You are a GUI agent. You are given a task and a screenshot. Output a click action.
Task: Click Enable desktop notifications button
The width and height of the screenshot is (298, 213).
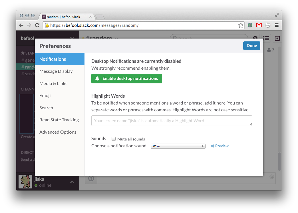(126, 79)
